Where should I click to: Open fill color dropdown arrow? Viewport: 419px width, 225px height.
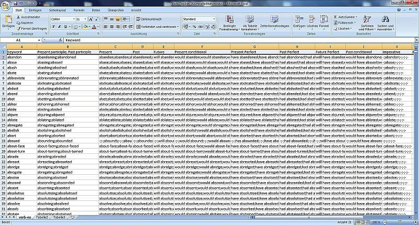click(x=90, y=27)
